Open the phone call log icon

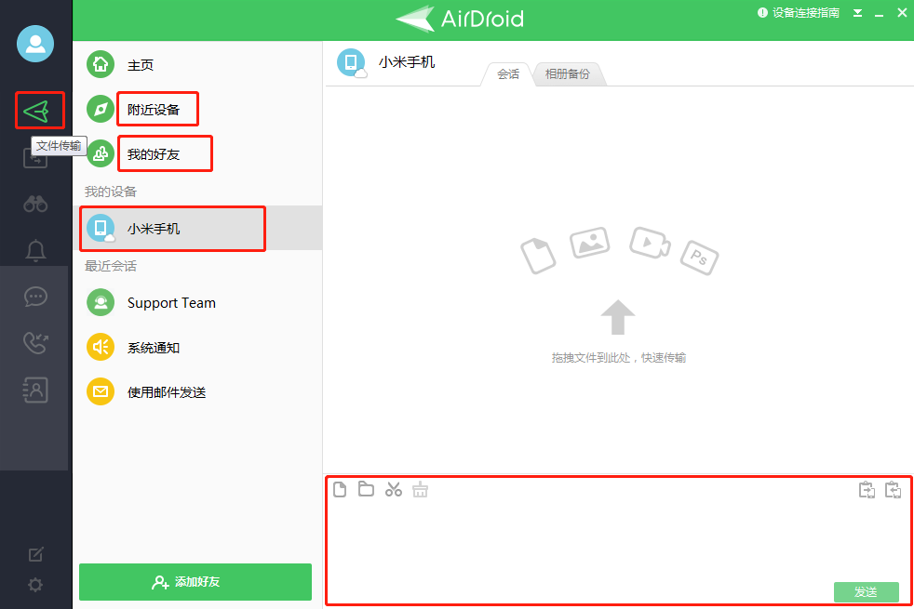pyautogui.click(x=35, y=343)
